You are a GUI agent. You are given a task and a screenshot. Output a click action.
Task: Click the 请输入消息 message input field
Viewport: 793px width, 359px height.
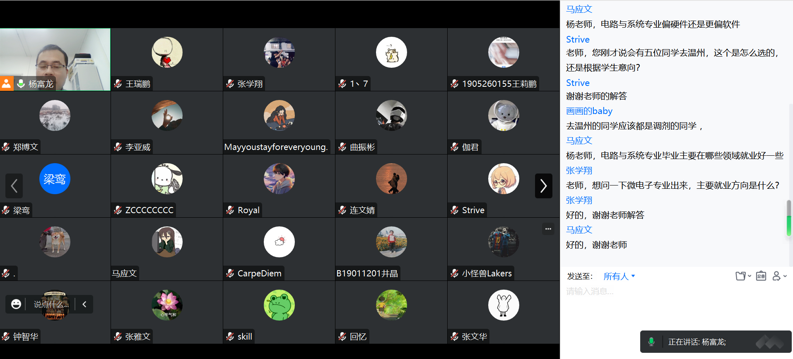(676, 306)
